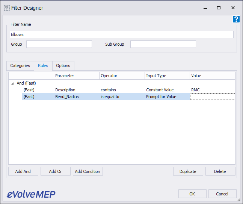Click the Add Condition button
243x204 pixels.
[x=88, y=171]
